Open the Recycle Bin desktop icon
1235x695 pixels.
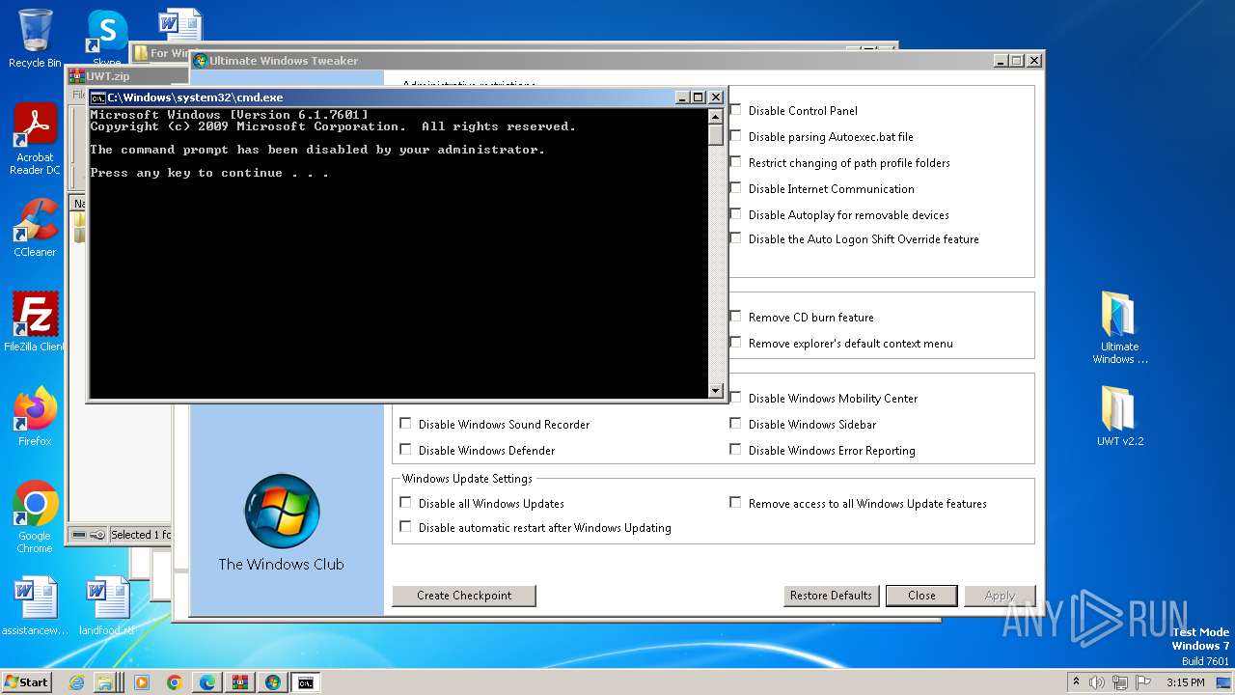click(35, 39)
